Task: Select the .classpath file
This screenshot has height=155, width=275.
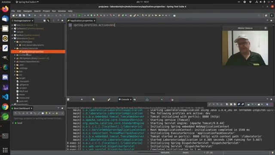Action: [x=24, y=81]
